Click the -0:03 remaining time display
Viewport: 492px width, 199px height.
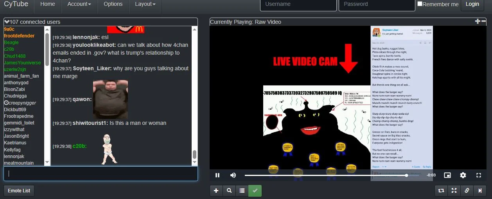pyautogui.click(x=431, y=176)
